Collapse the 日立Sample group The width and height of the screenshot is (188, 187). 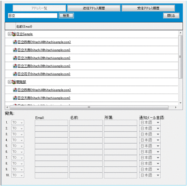tap(10, 34)
